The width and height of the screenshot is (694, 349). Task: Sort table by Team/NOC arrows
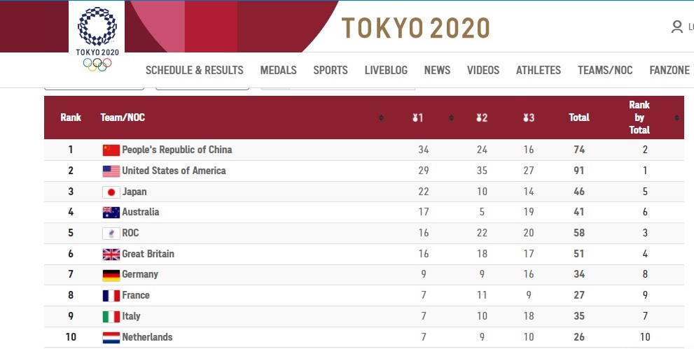(381, 118)
